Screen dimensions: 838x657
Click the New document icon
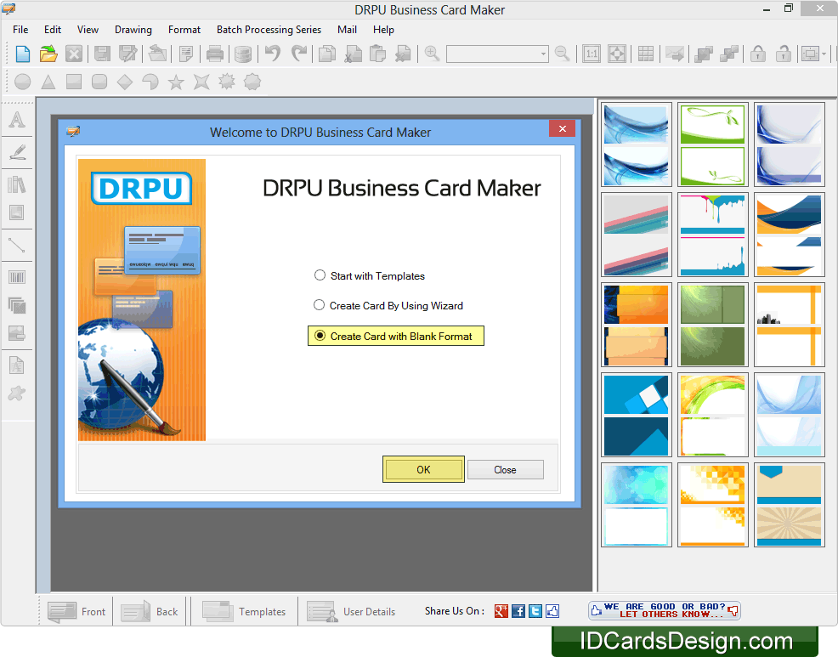pos(22,54)
